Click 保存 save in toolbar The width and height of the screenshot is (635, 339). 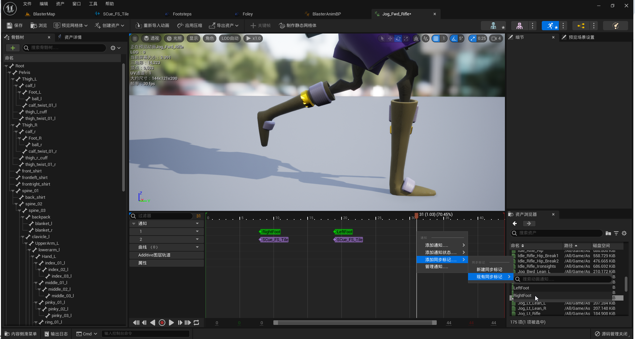(15, 26)
